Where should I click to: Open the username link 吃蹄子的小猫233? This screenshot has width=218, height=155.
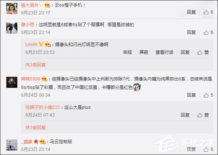point(43,107)
